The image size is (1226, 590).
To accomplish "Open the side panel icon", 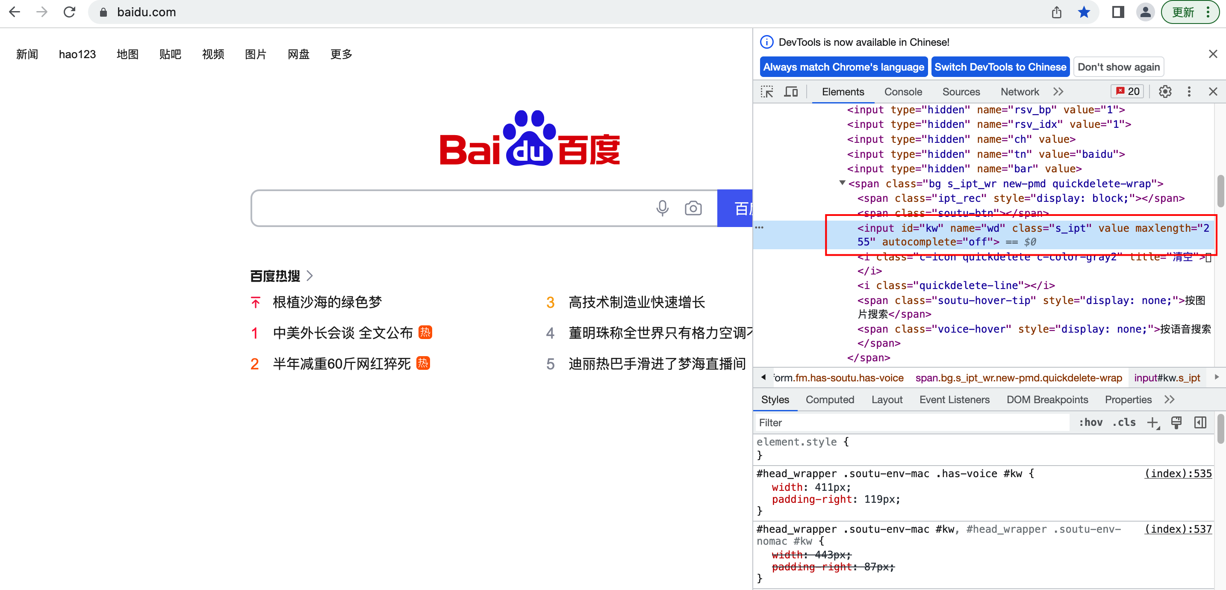I will coord(1117,12).
